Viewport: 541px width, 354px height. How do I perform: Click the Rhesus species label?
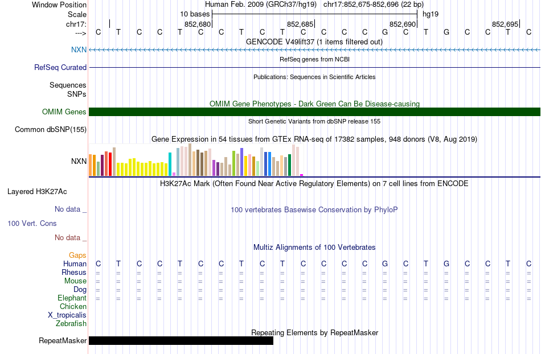74,272
